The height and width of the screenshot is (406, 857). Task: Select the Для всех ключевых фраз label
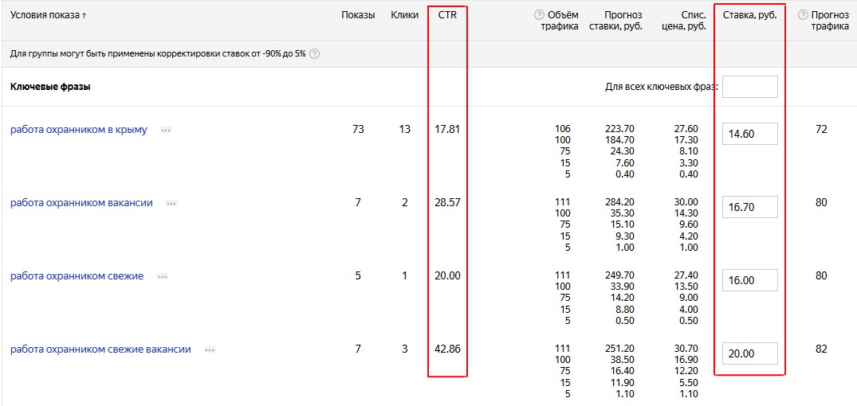click(x=662, y=87)
